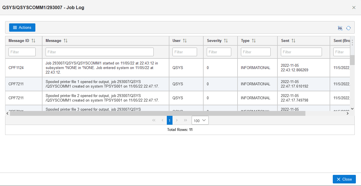Click the Close button at bottom right
Screen dimensions: 361x186
click(x=344, y=179)
